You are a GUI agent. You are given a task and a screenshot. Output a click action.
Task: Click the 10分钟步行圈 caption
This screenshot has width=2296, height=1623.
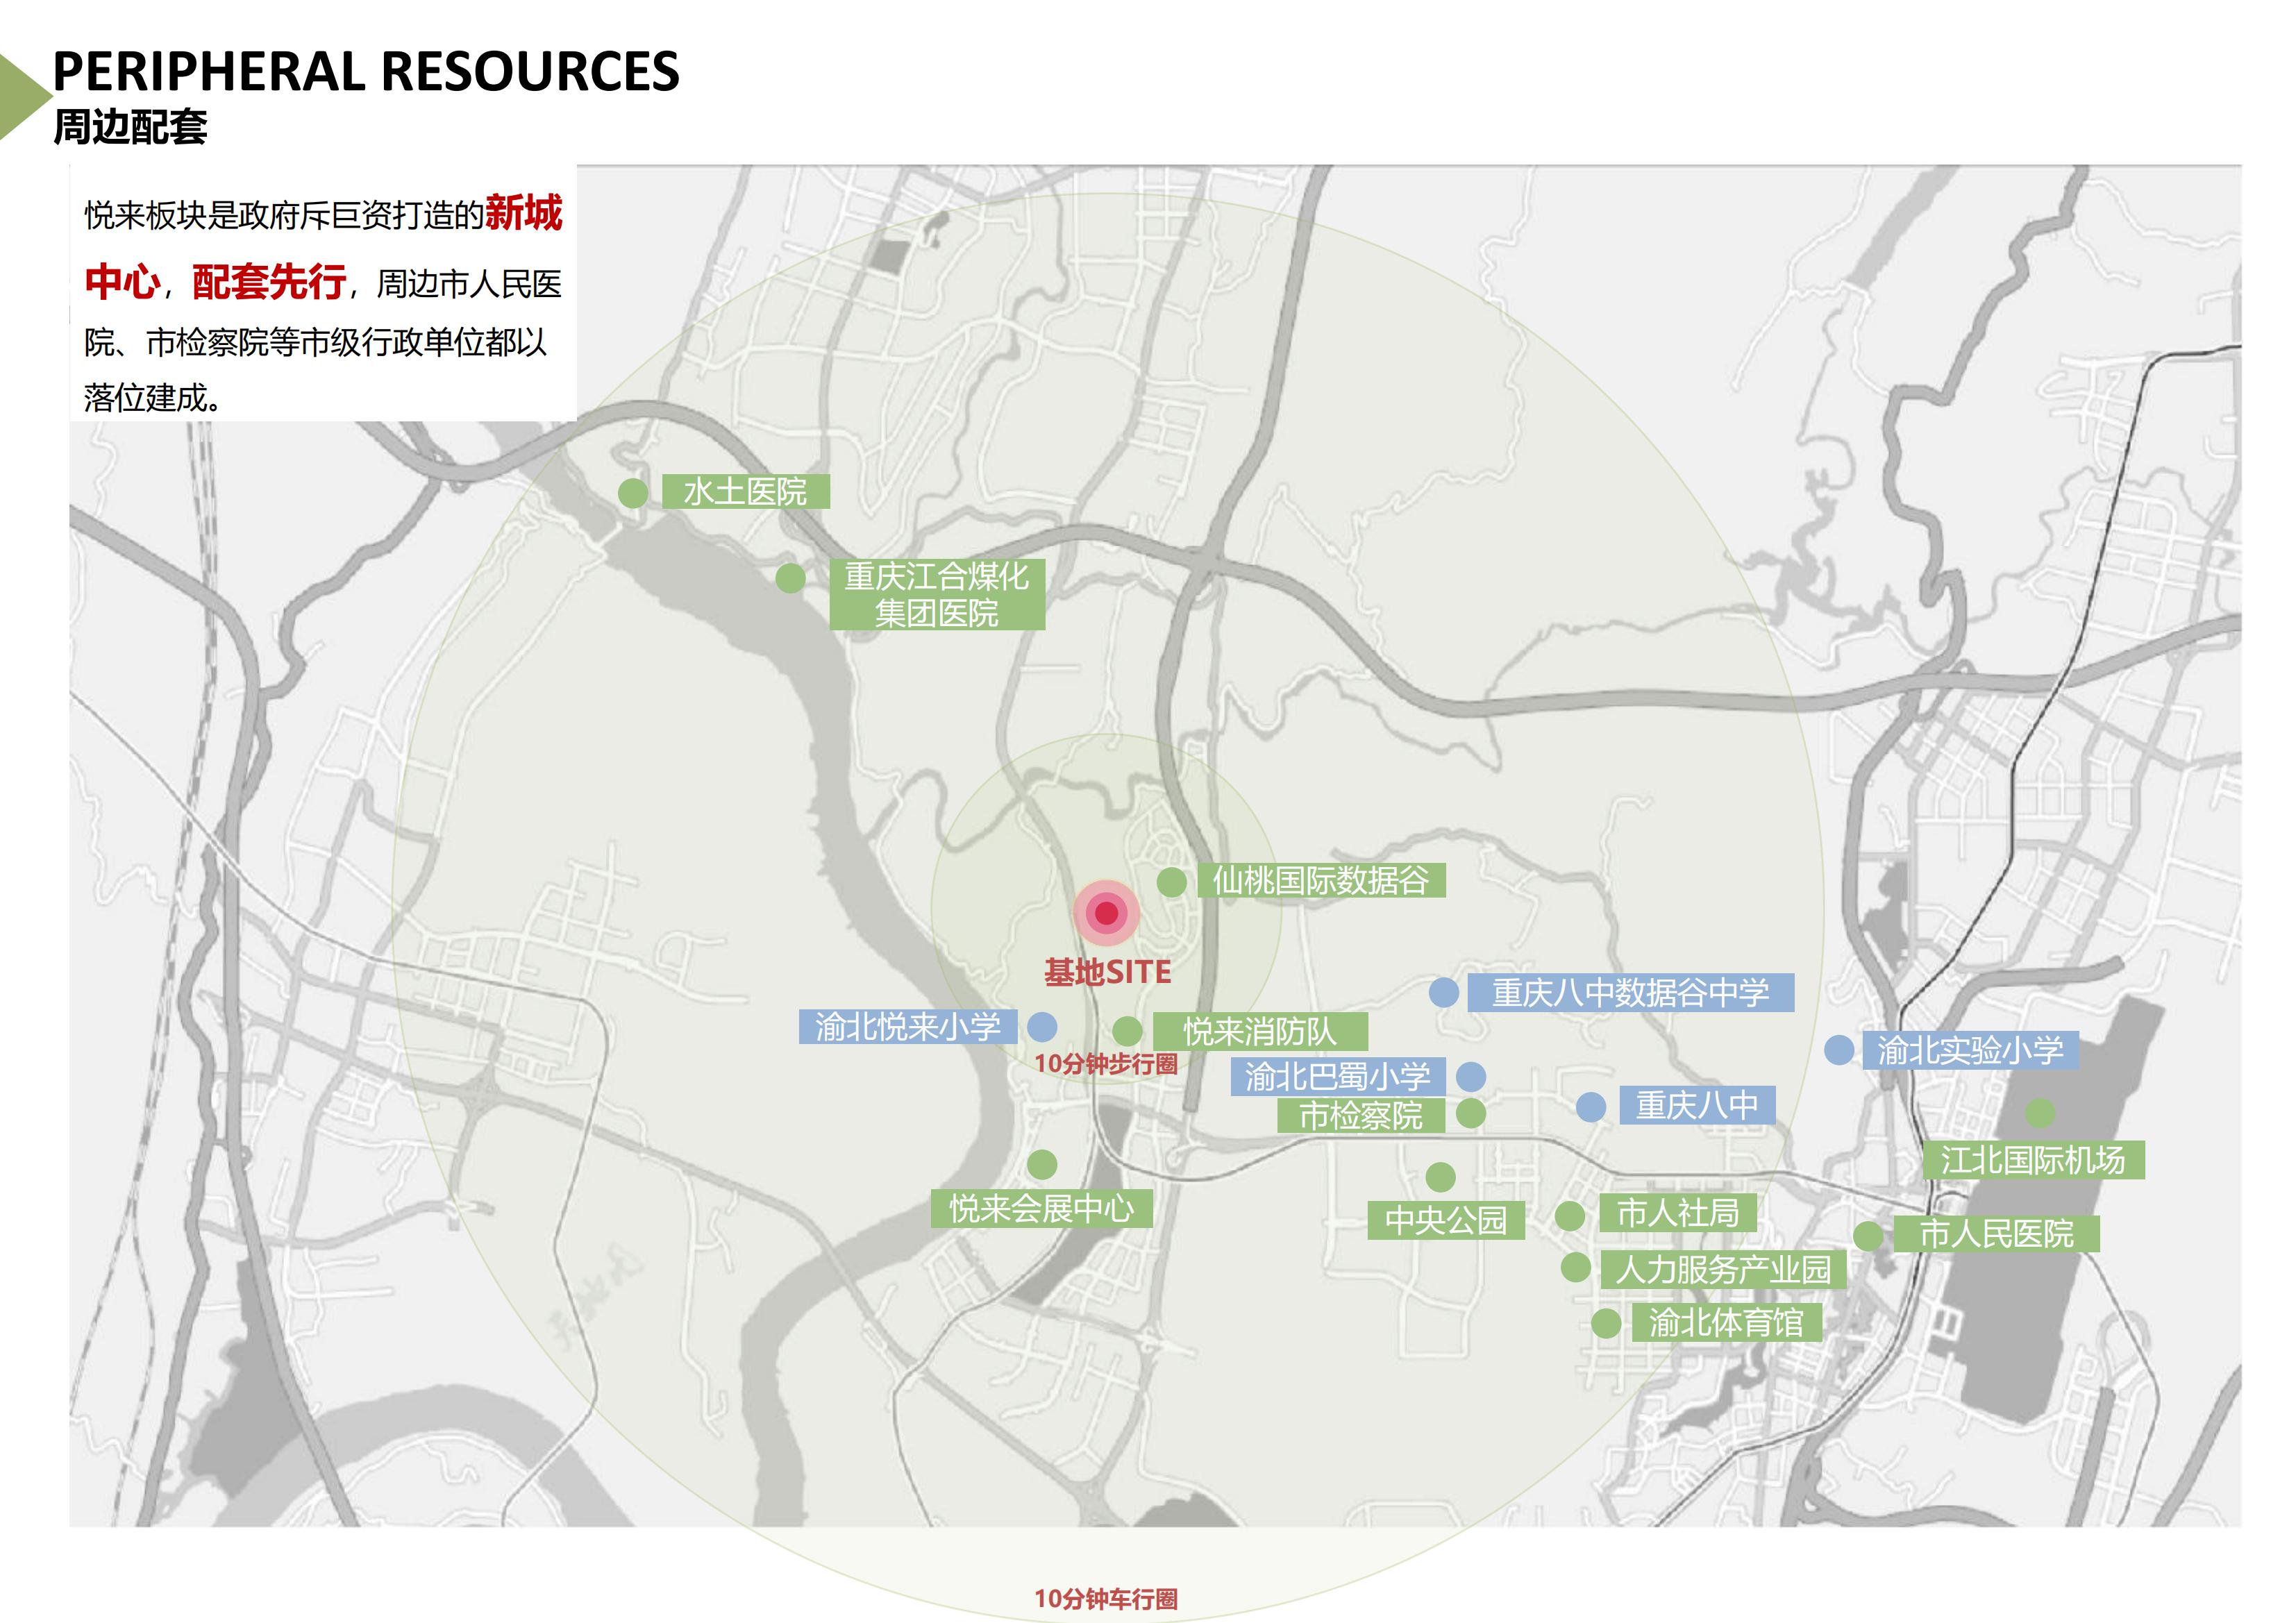pyautogui.click(x=1106, y=1064)
